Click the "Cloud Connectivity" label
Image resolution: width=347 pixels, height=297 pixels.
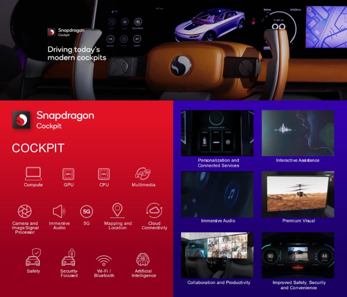(154, 226)
